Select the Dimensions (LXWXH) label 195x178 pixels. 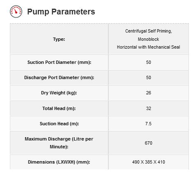59,162
